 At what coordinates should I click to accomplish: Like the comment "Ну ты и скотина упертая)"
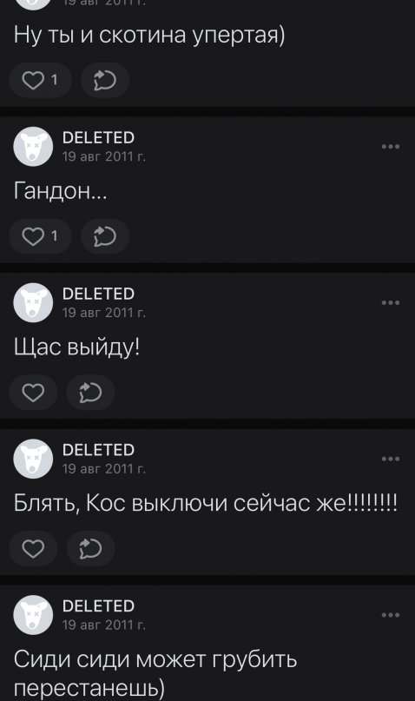[40, 81]
